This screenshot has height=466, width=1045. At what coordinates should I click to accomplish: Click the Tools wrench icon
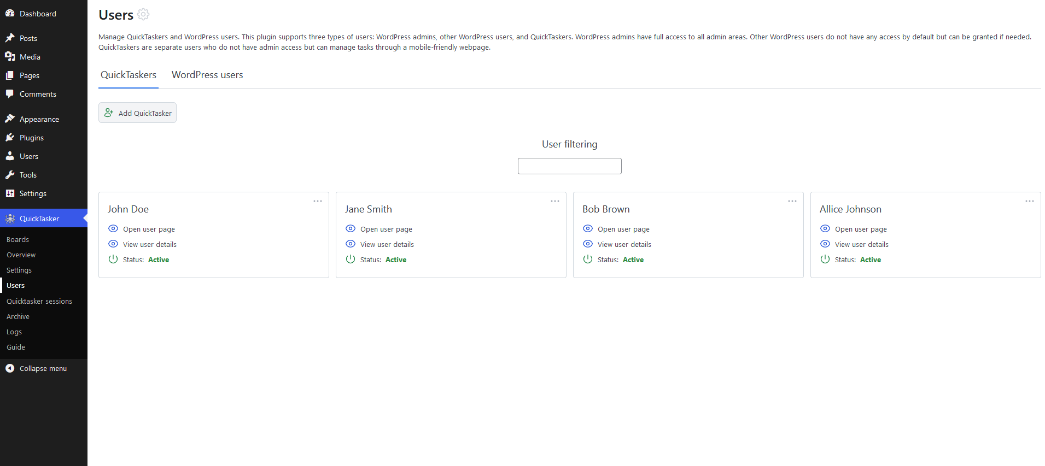click(x=10, y=174)
